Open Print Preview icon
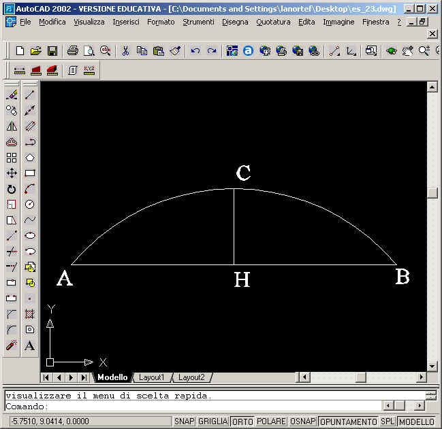Image resolution: width=442 pixels, height=429 pixels. click(89, 51)
